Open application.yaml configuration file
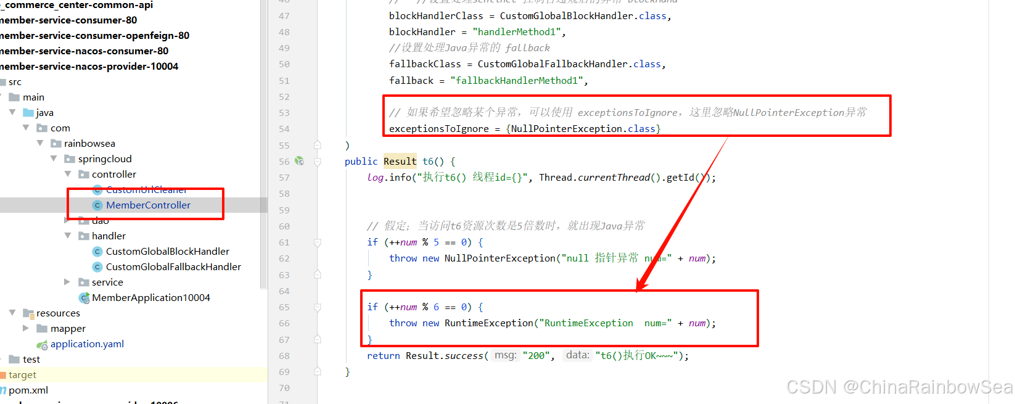This screenshot has height=404, width=1015. (x=87, y=344)
